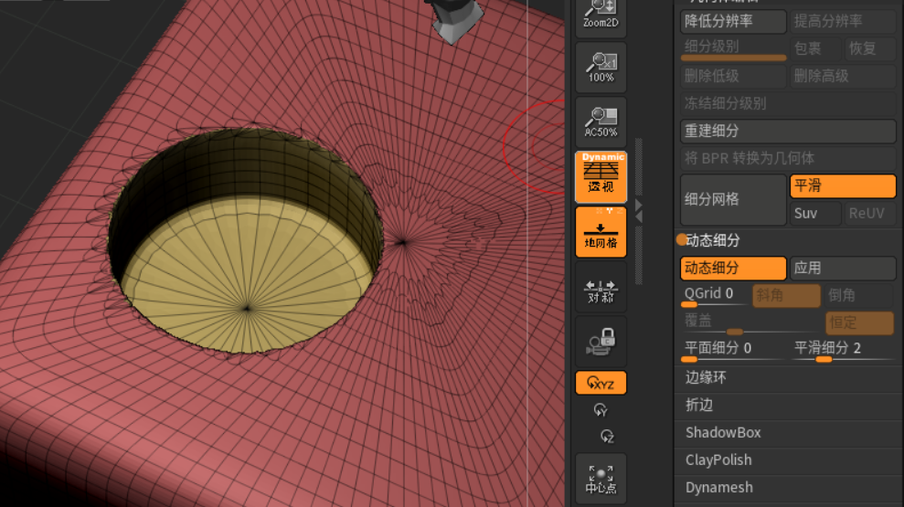Click the AC50% half-size zoom icon
This screenshot has height=507, width=904.
coord(601,121)
